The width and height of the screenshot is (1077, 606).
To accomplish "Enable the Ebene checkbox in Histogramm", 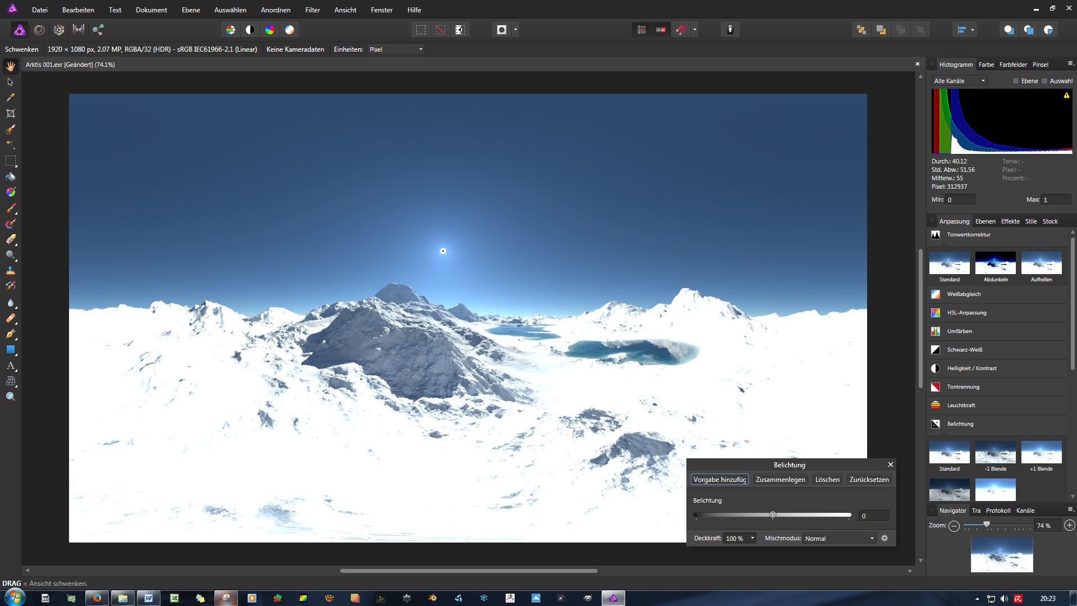I will 1016,81.
